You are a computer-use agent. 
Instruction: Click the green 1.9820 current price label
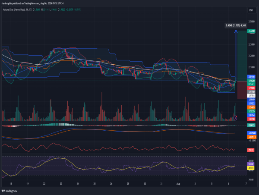(251, 81)
